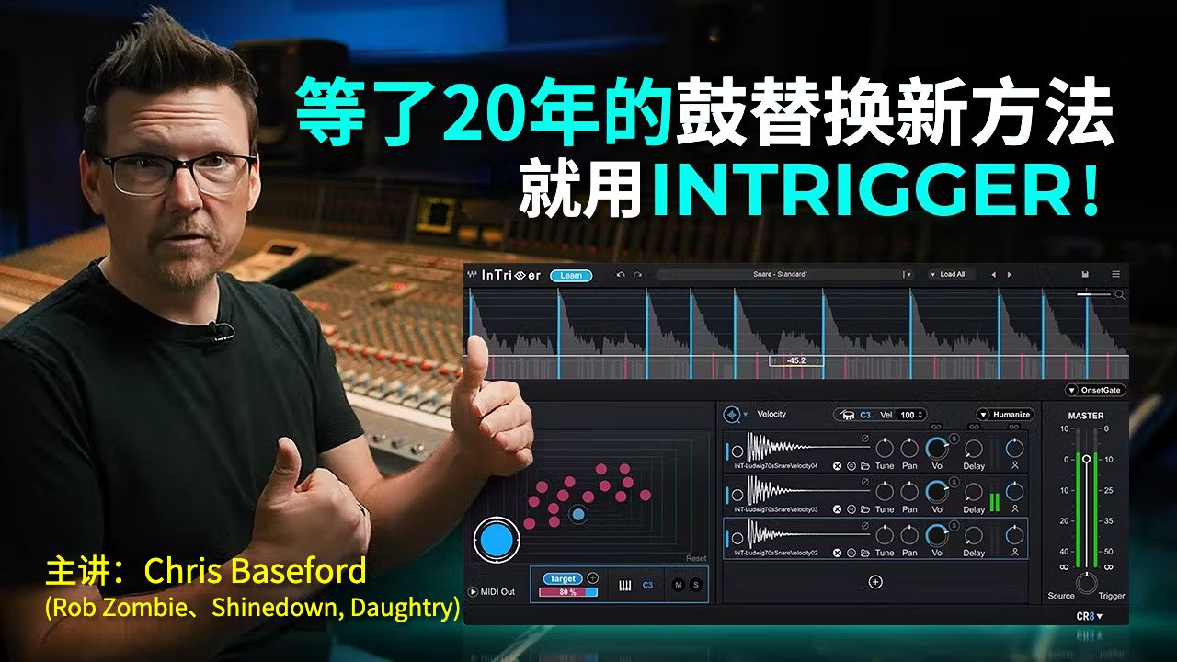Click the piano keys icon in target strip
The image size is (1177, 662).
(x=624, y=585)
